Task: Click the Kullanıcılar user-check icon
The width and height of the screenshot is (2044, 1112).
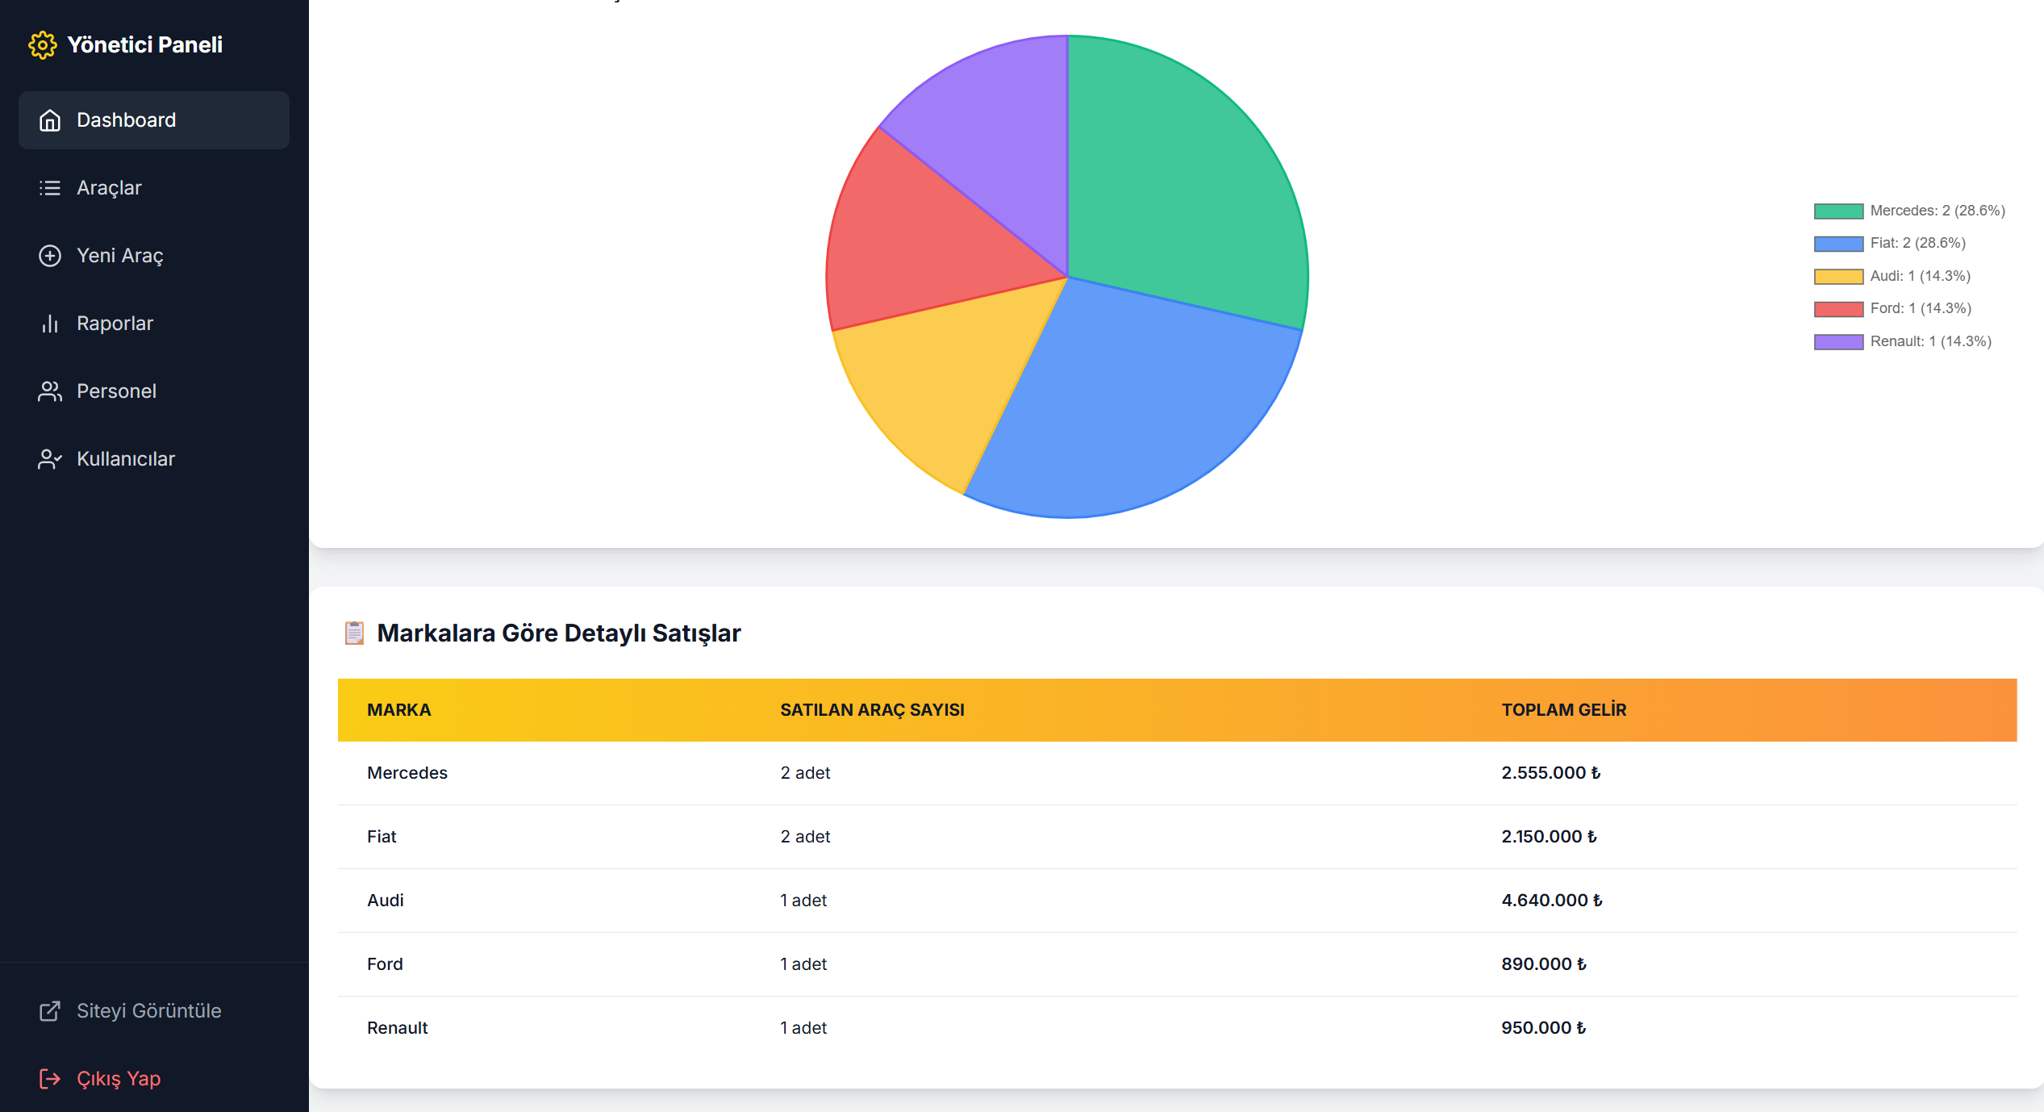Action: [x=50, y=459]
